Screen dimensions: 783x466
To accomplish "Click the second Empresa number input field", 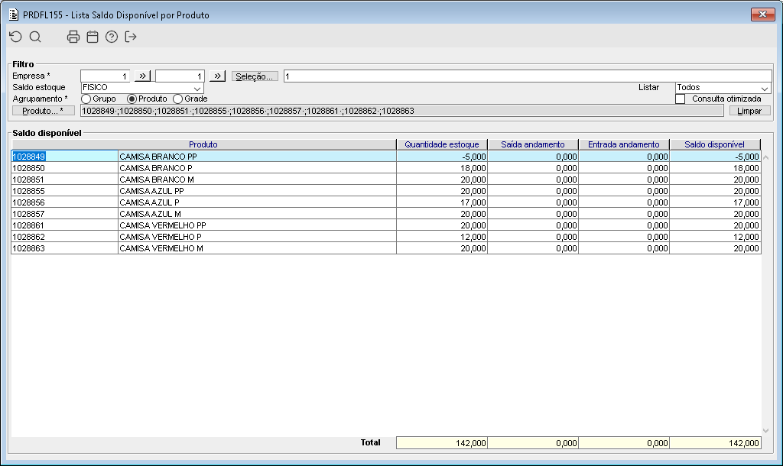I will pyautogui.click(x=180, y=76).
